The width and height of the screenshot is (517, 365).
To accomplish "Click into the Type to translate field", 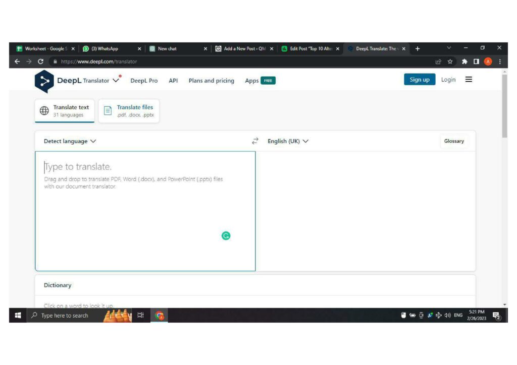I will pos(145,212).
